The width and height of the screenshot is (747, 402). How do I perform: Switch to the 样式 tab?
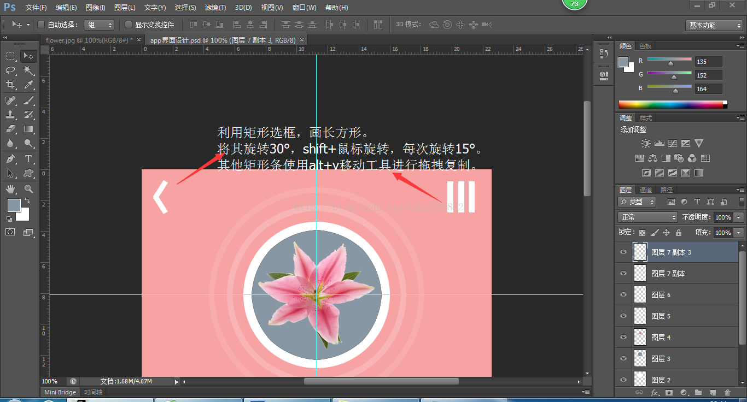click(646, 118)
